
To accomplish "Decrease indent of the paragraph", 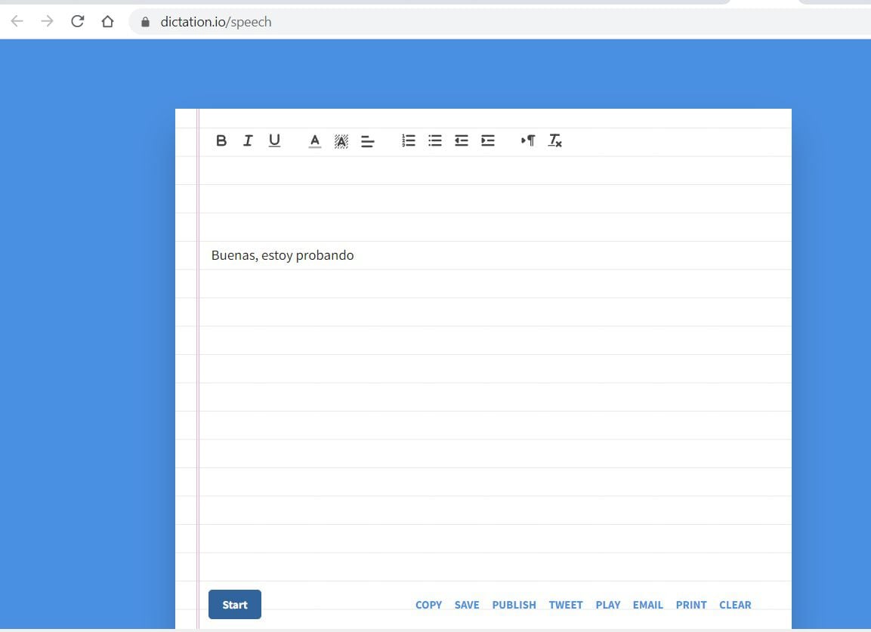I will 462,140.
